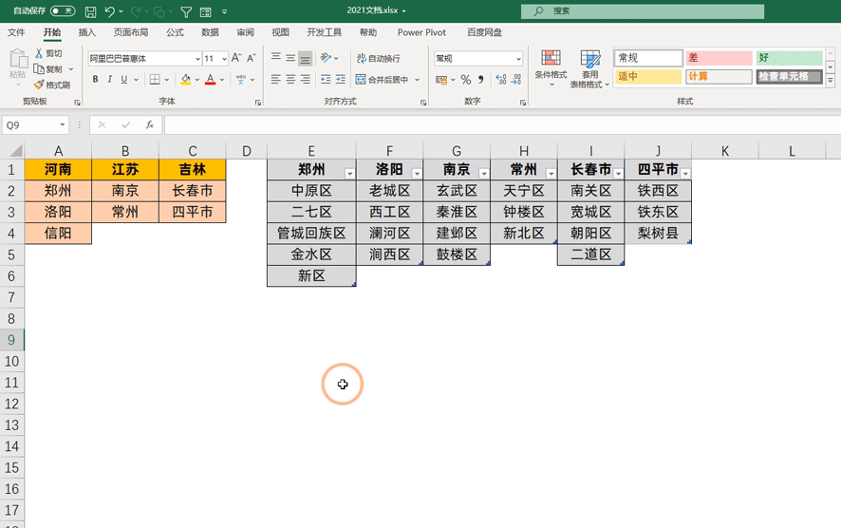Click the comma style icon

481,80
